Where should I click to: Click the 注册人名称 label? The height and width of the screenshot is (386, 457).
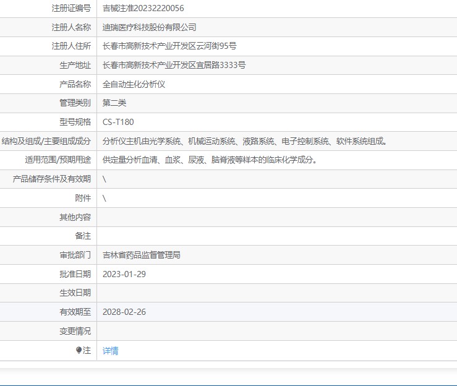tap(71, 27)
